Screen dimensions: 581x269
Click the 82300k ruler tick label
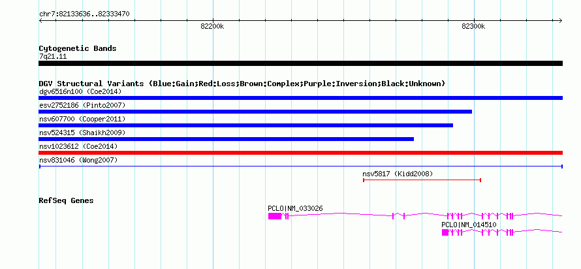tap(473, 26)
